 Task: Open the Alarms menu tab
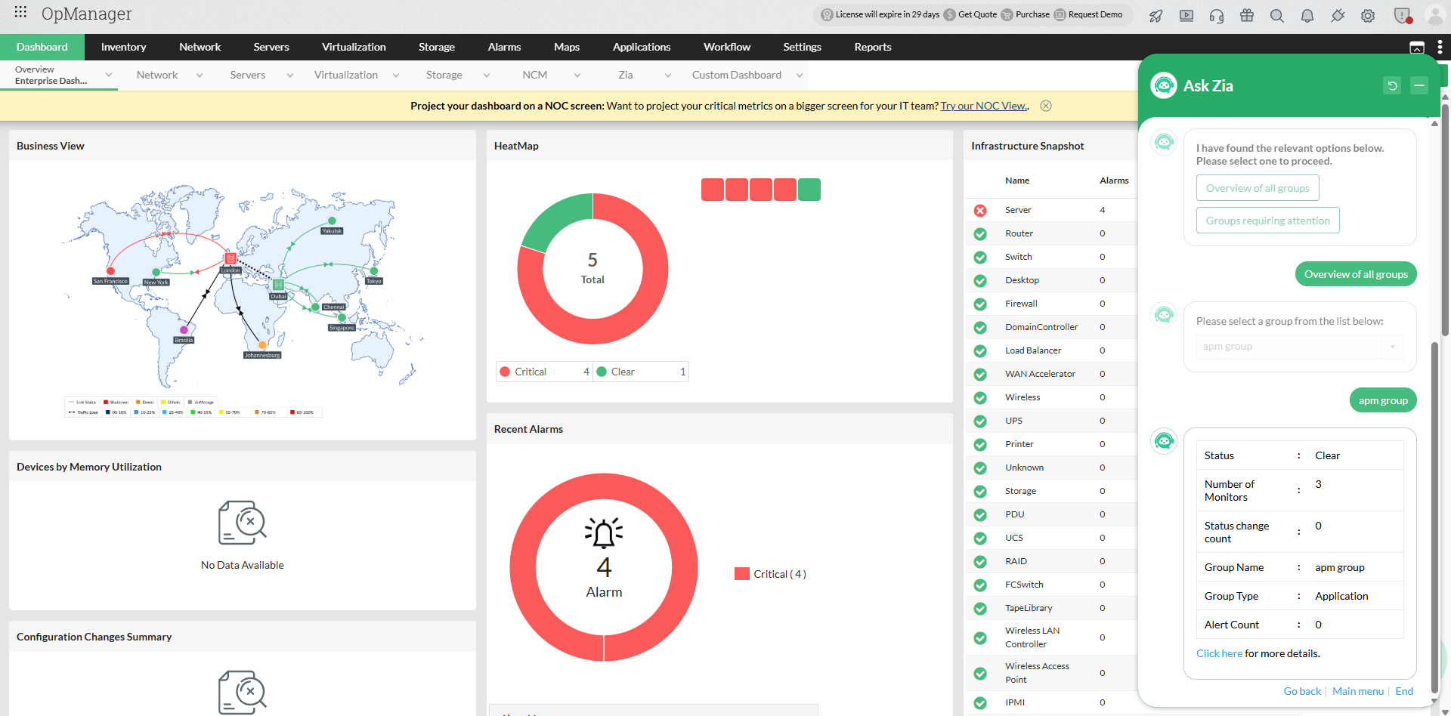click(504, 47)
